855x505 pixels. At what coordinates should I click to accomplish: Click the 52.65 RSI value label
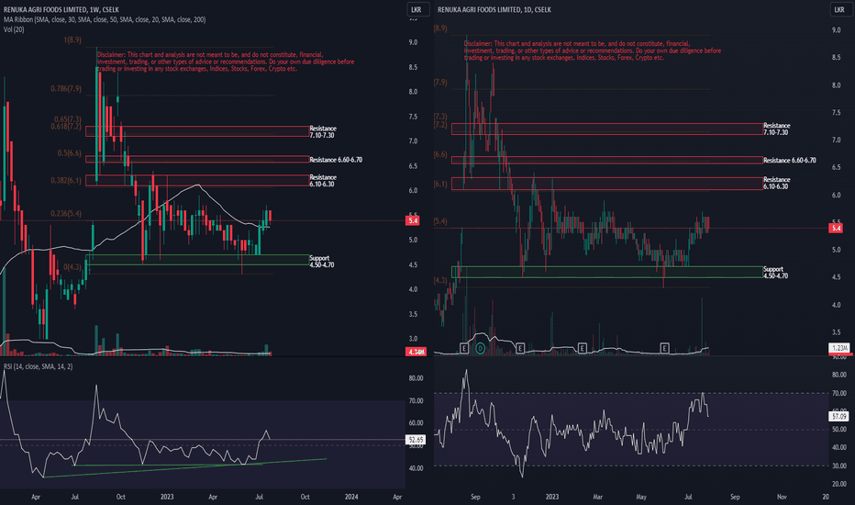[x=416, y=440]
